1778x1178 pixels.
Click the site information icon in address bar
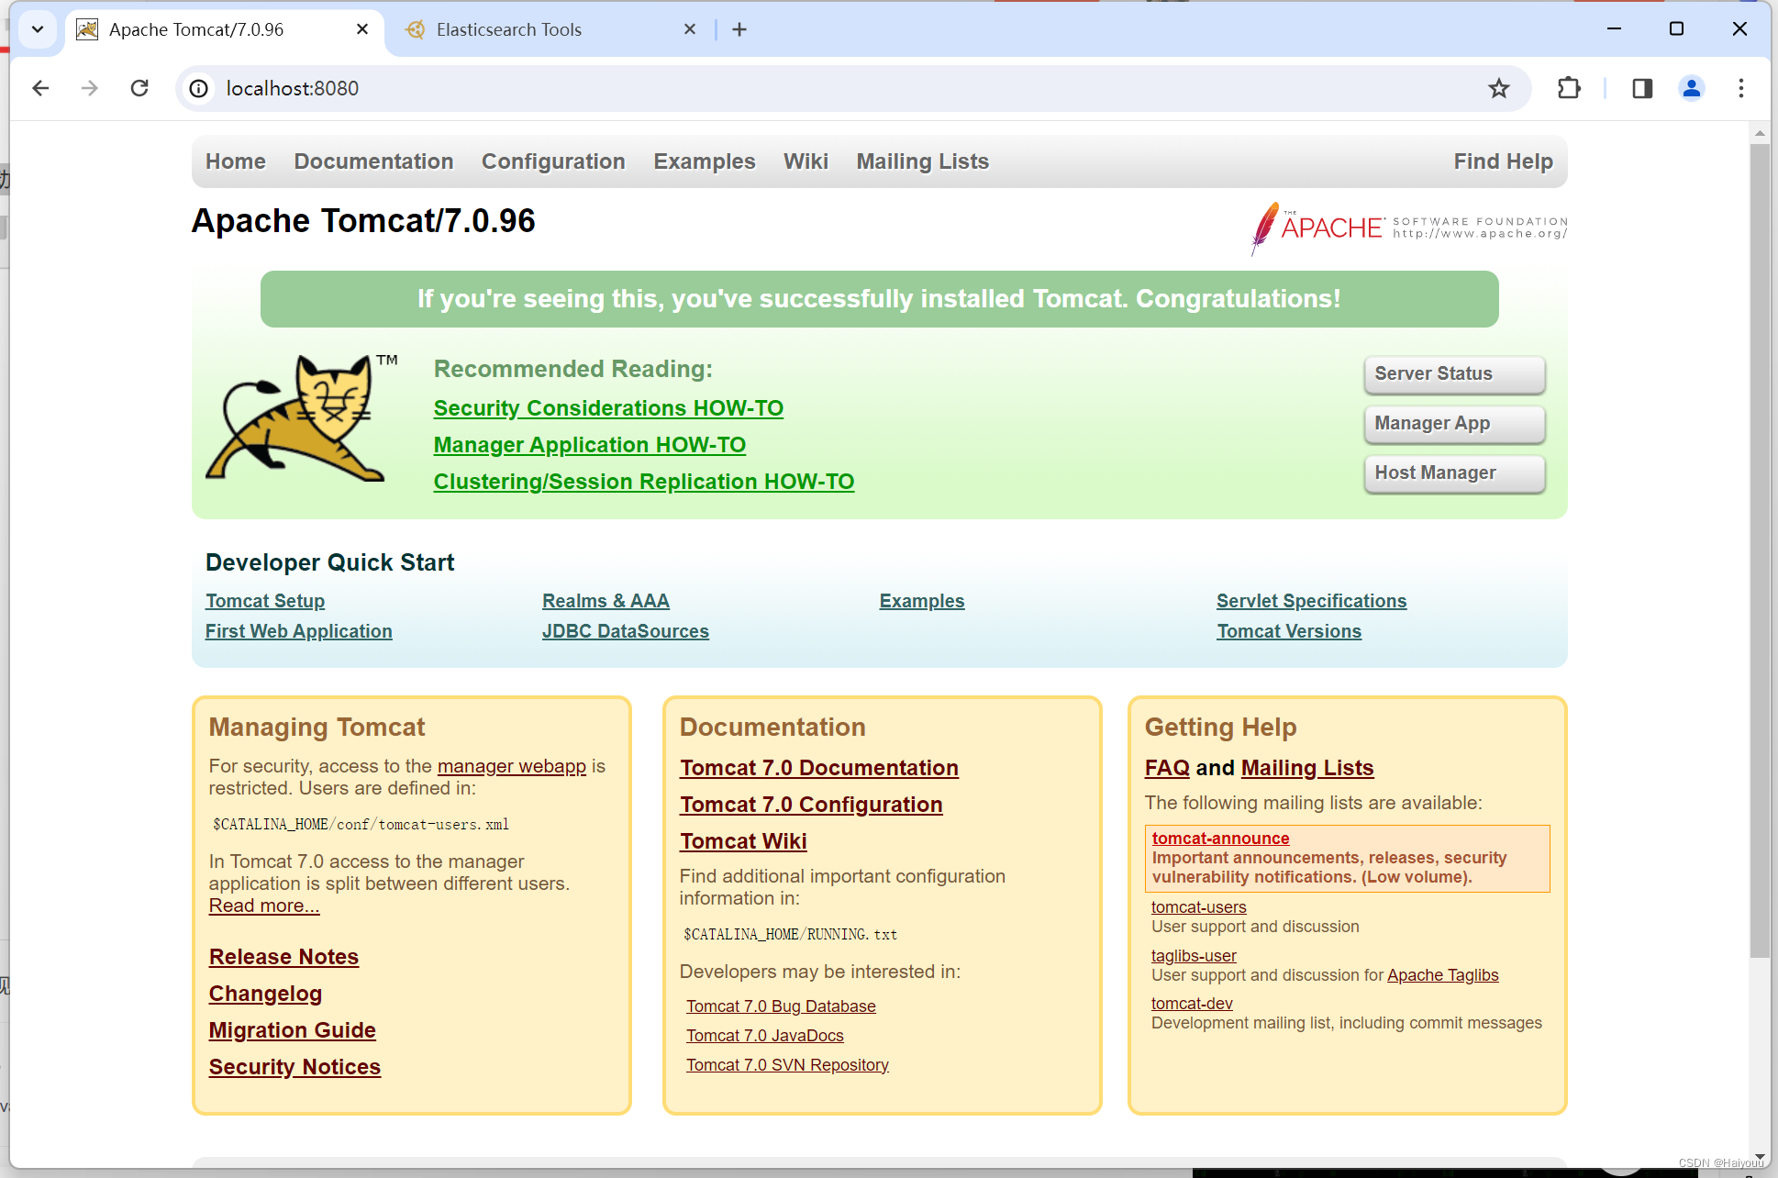point(199,88)
